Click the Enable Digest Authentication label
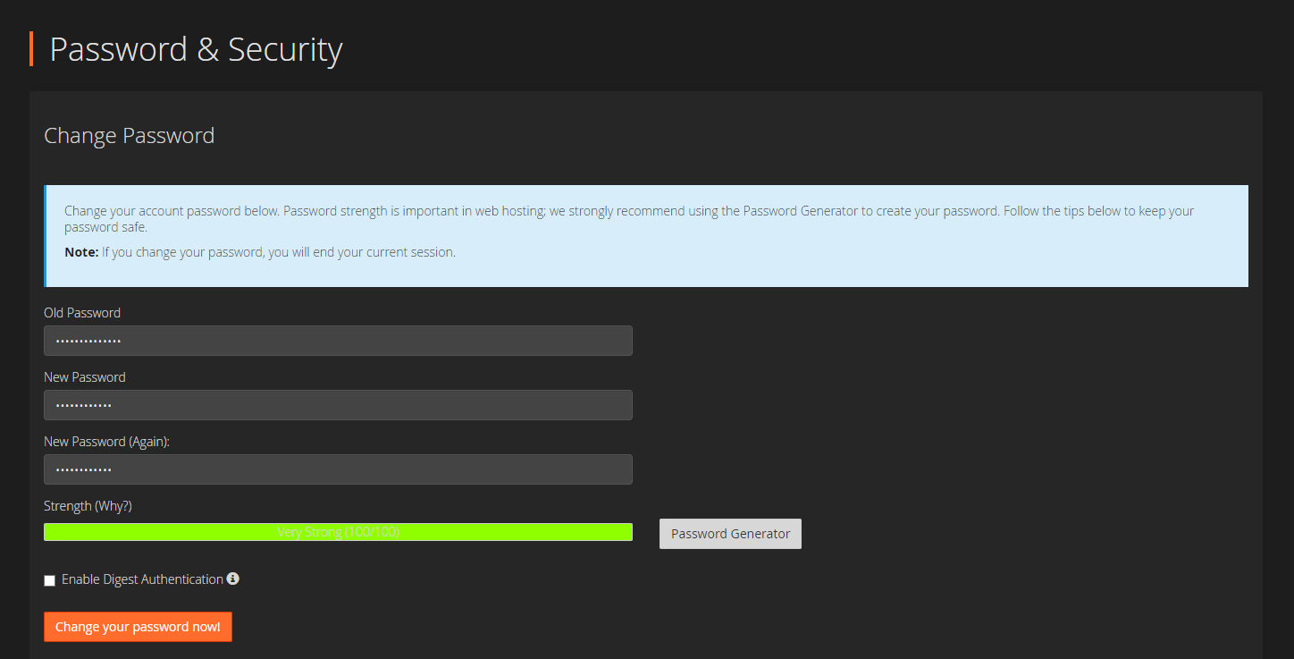The width and height of the screenshot is (1294, 659). 142,579
